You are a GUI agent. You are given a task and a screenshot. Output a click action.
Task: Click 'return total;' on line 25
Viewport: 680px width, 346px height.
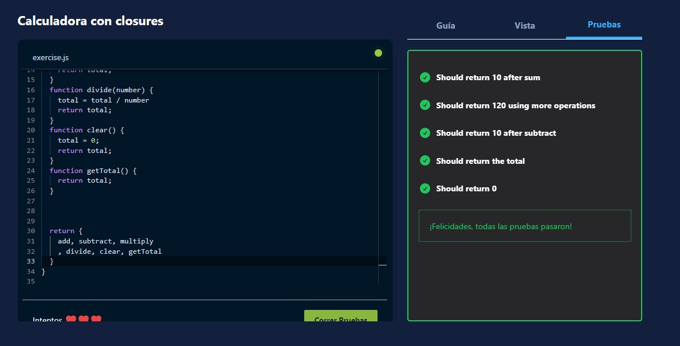point(85,181)
